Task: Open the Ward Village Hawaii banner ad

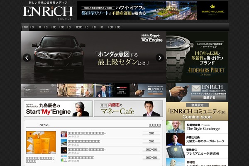Action: point(153,10)
